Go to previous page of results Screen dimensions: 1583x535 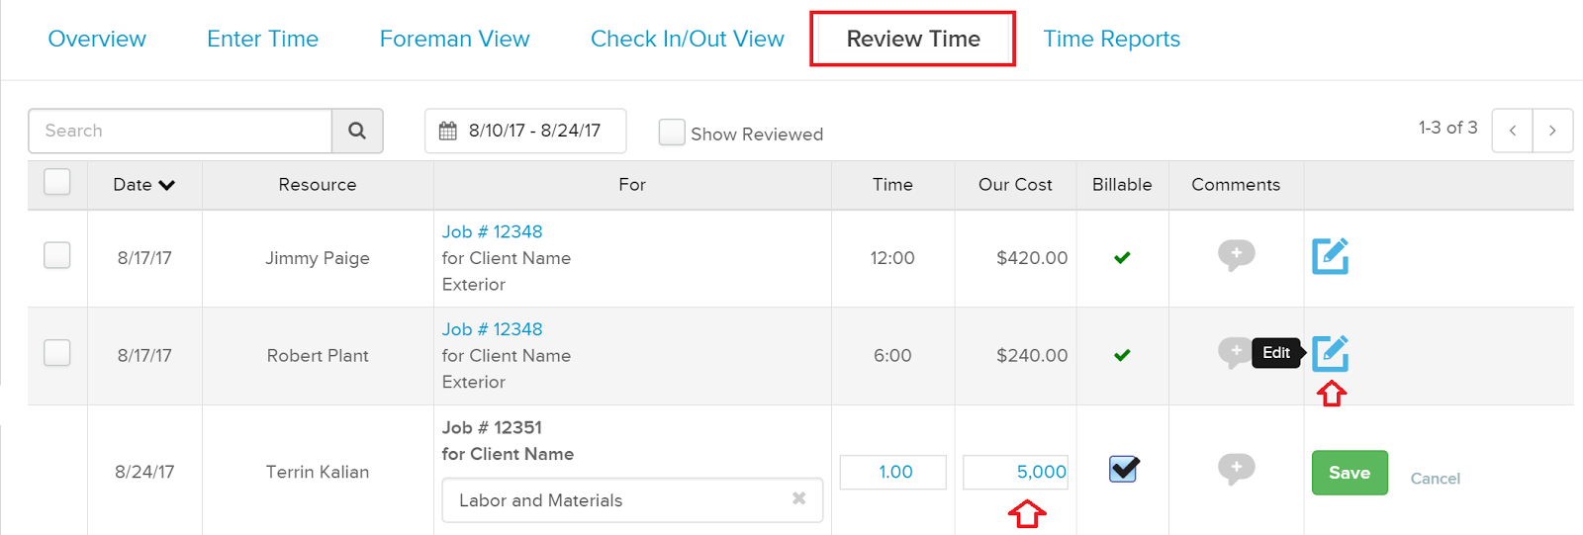[x=1512, y=131]
